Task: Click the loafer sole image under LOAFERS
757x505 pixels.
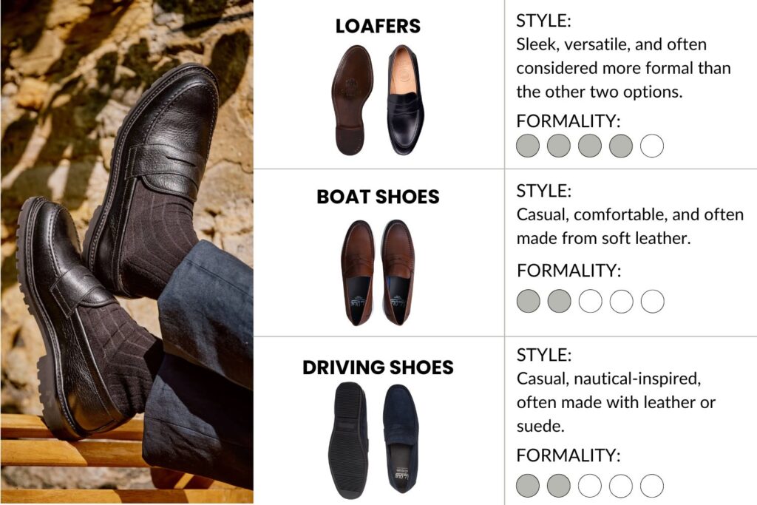Action: pyautogui.click(x=353, y=101)
